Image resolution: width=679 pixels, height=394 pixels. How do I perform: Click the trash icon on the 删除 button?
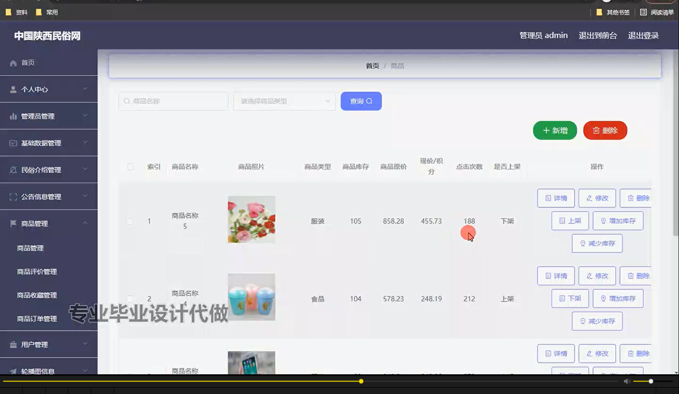pos(596,130)
